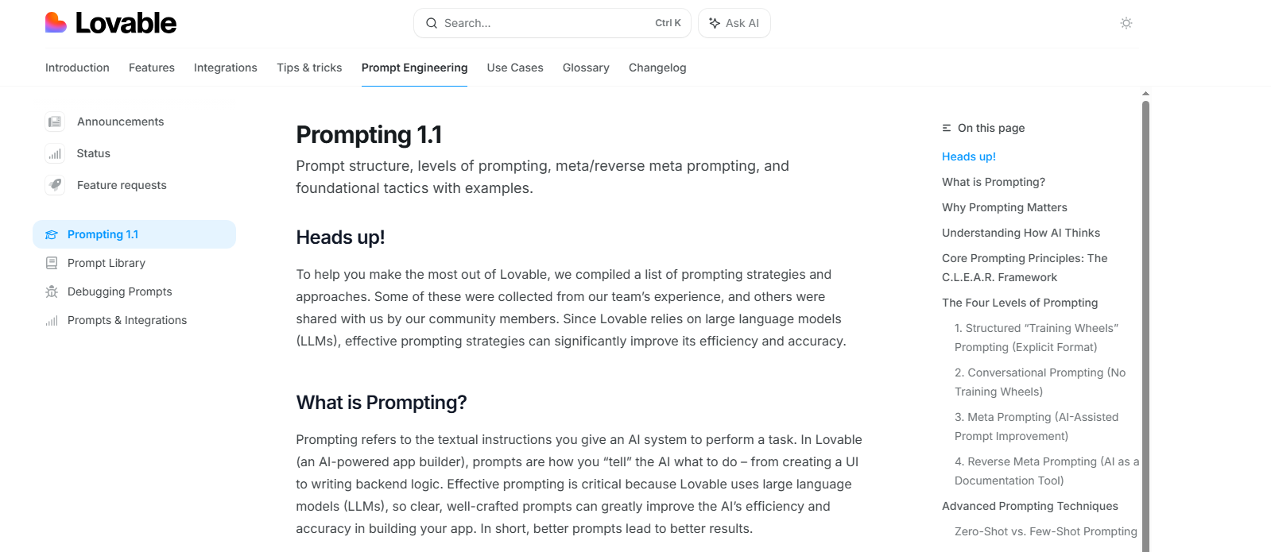Click the Prompt Library book icon

coord(52,263)
